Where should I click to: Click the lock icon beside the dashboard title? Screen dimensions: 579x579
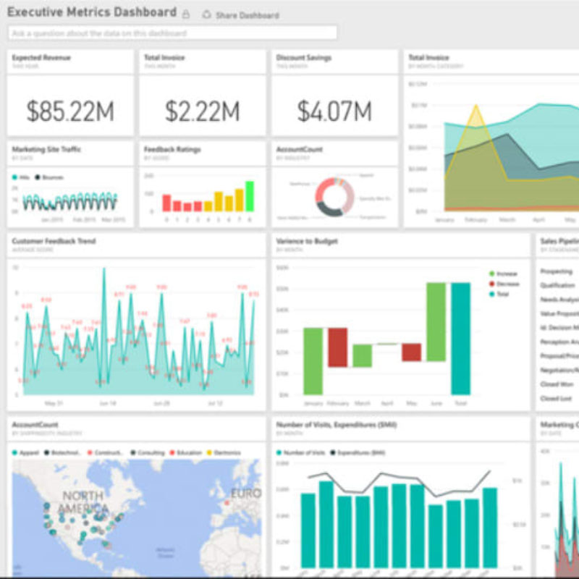pos(186,14)
